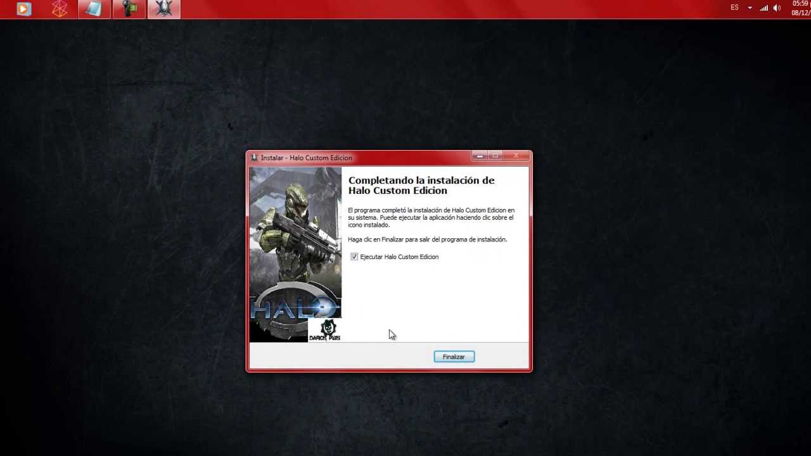The height and width of the screenshot is (456, 811).
Task: Open the camcorder app in the taskbar
Action: tap(129, 9)
